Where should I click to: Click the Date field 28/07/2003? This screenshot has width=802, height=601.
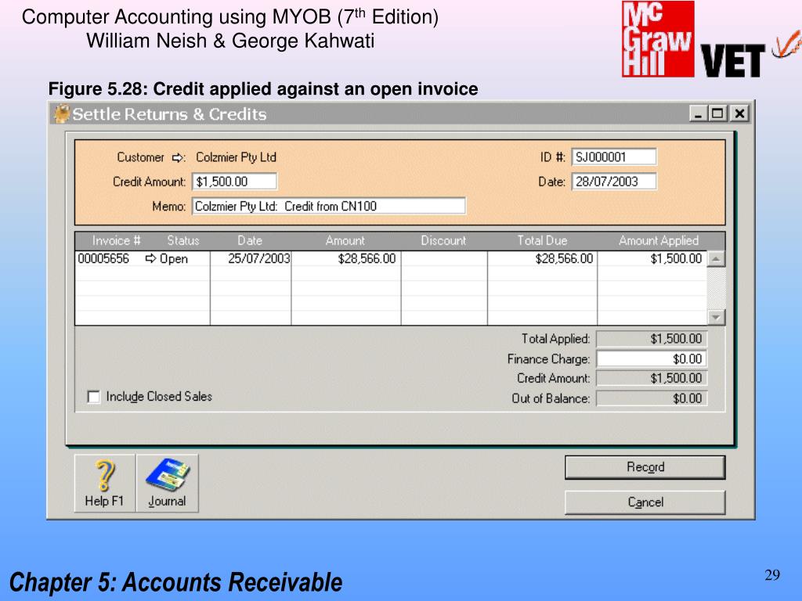pos(614,182)
